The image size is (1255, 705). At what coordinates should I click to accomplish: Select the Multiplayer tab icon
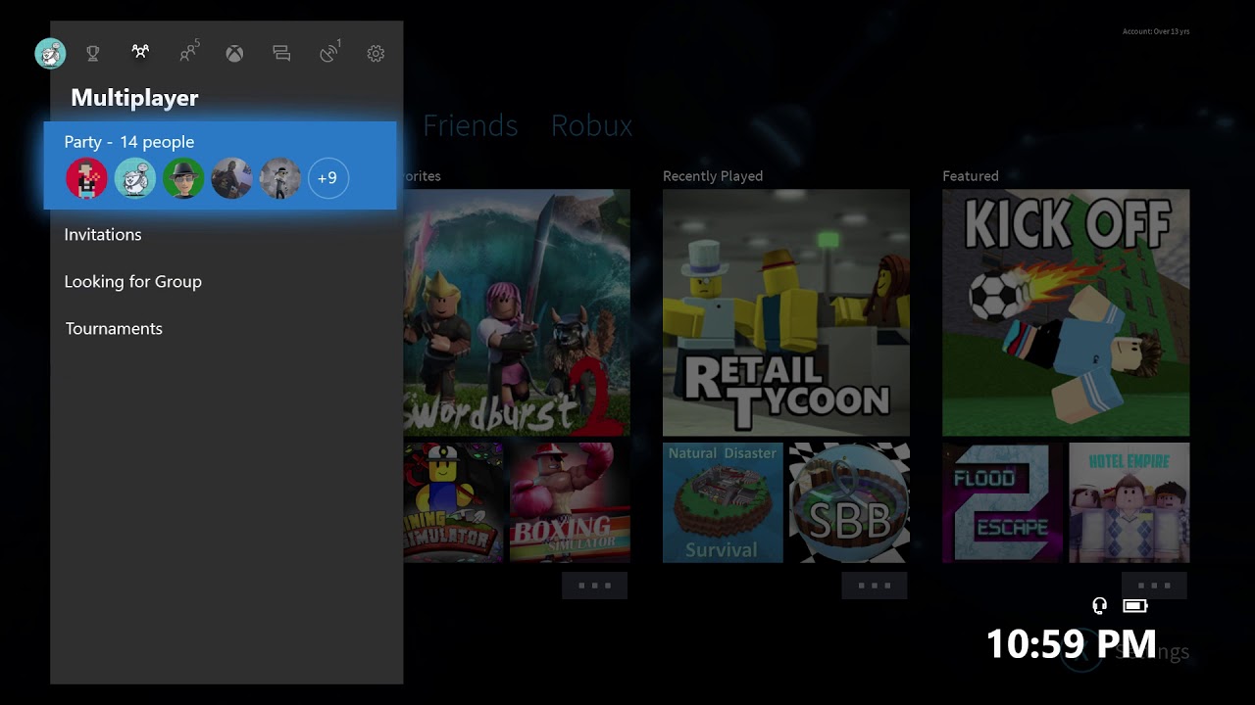click(140, 52)
